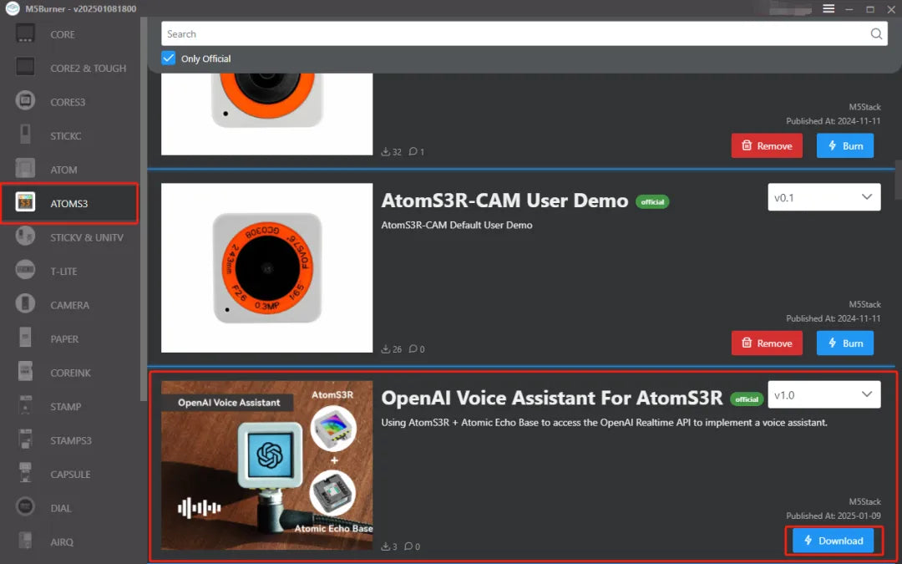This screenshot has height=564, width=902.
Task: Open the OpenAI Voice Assistant thumbnail
Action: 267,465
